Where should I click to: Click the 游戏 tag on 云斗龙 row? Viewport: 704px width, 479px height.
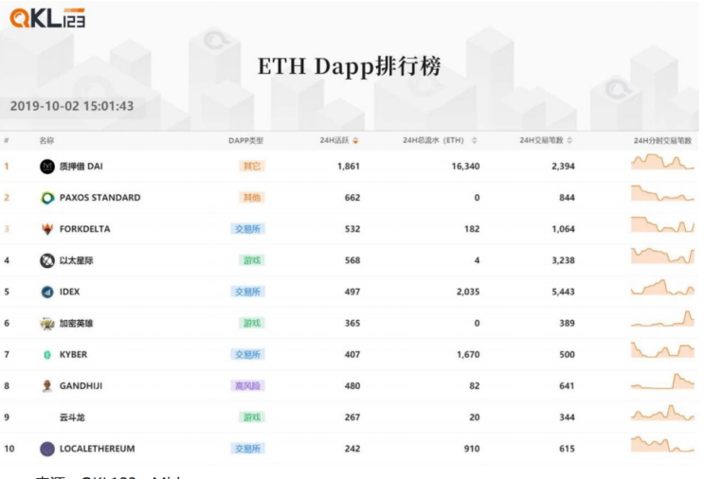(252, 417)
